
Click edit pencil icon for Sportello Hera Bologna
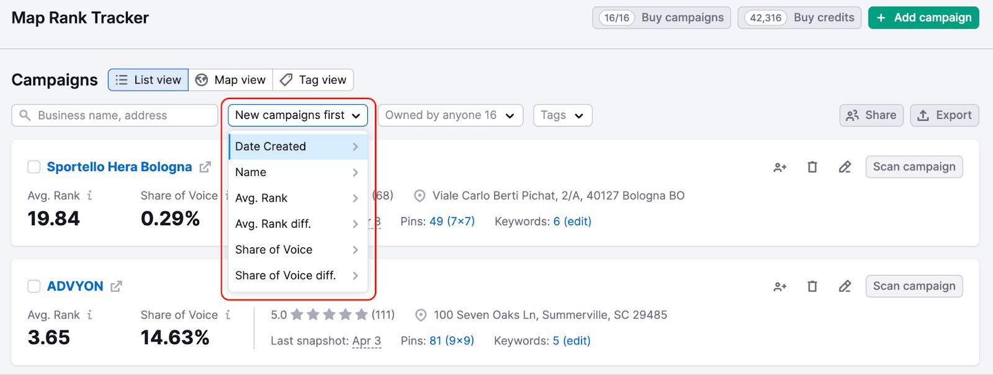(845, 167)
